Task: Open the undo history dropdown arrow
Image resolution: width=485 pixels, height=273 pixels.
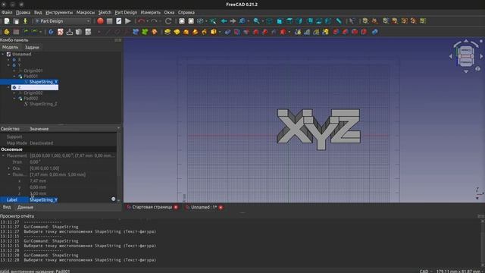Action: pyautogui.click(x=147, y=21)
